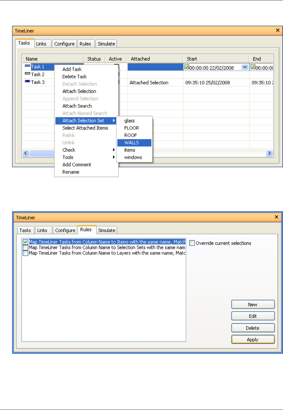Click the Delete rule button
This screenshot has height=410, width=283.
pyautogui.click(x=253, y=328)
